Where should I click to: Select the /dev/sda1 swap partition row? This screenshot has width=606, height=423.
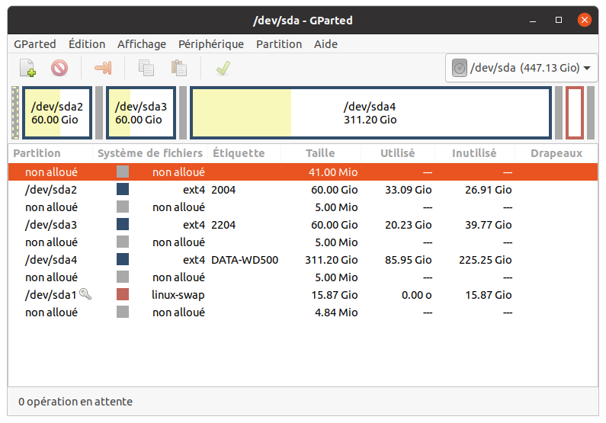303,295
